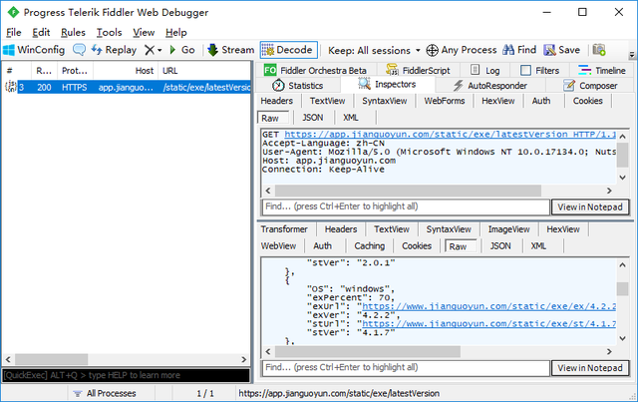
Task: Open the exUrl link in the response
Action: pyautogui.click(x=489, y=306)
